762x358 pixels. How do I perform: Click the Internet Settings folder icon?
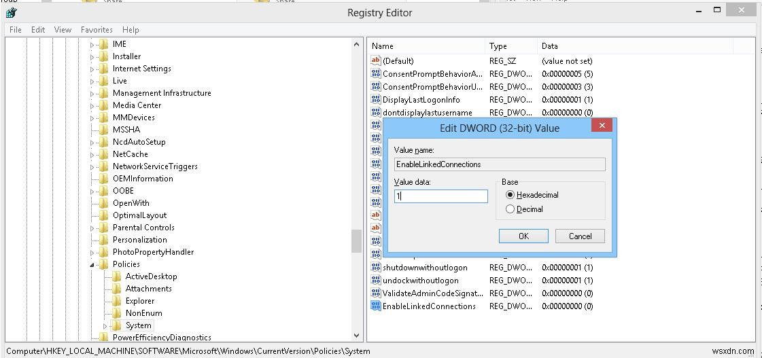(103, 69)
